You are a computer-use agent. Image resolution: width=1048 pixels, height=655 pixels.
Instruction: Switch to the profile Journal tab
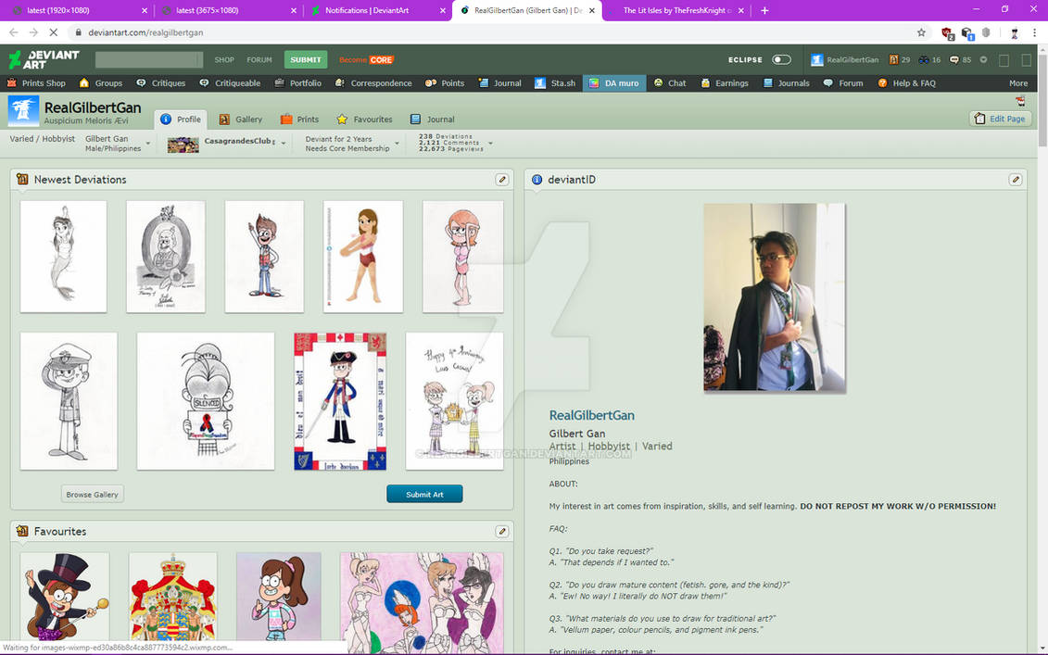point(432,119)
